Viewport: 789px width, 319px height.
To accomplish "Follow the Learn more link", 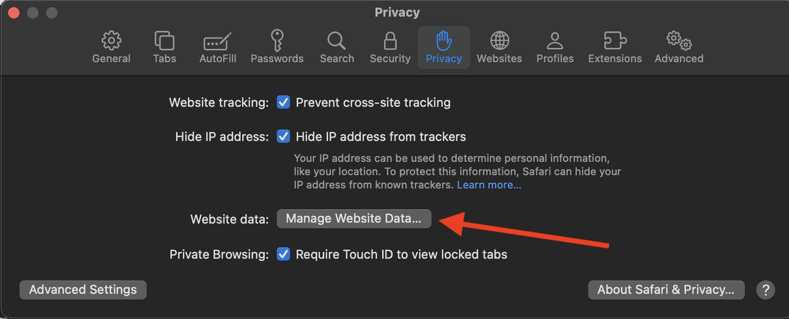I will [489, 185].
